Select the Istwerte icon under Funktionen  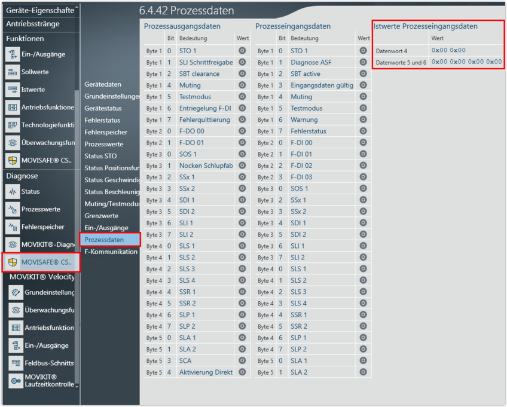pos(13,90)
